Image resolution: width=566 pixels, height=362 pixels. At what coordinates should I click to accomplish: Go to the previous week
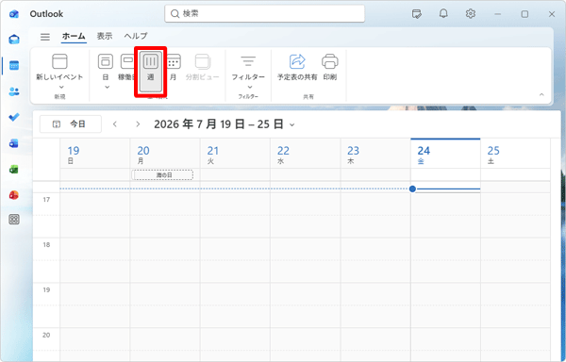point(115,124)
